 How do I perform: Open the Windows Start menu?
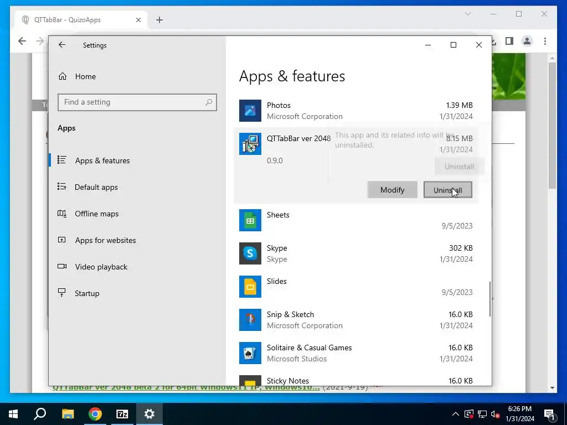[x=13, y=414]
